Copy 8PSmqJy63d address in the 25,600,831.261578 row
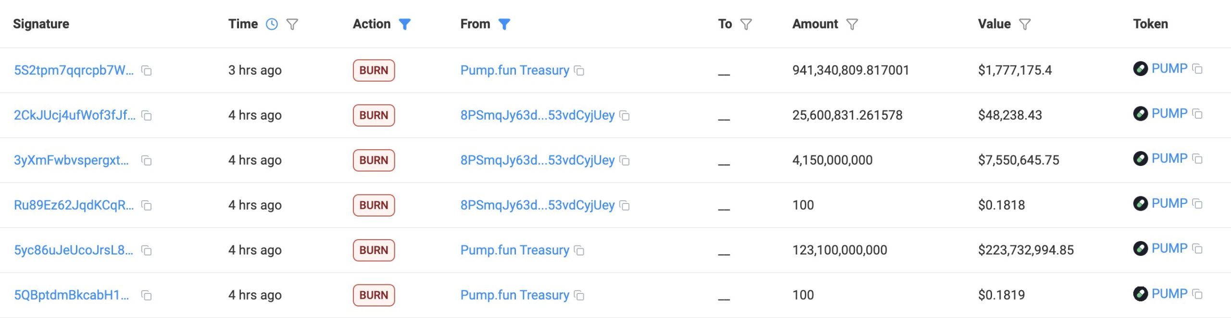Image resolution: width=1231 pixels, height=318 pixels. 625,115
